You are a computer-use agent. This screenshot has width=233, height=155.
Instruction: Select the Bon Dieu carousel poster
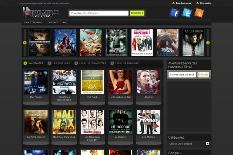pos(142,43)
